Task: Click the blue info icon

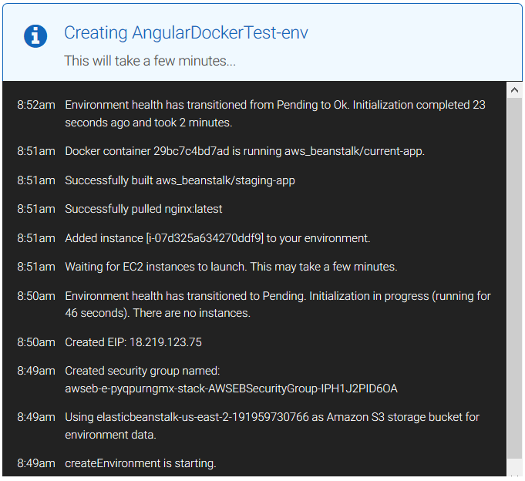Action: 35,35
